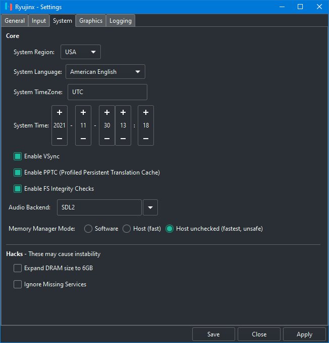Decrease the system time year with minus
Screen dimensions: 329x343
(x=60, y=139)
